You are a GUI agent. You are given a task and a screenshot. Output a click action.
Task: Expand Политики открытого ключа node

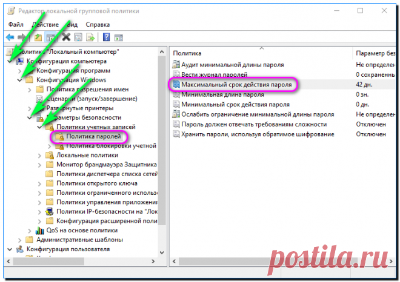click(x=39, y=184)
